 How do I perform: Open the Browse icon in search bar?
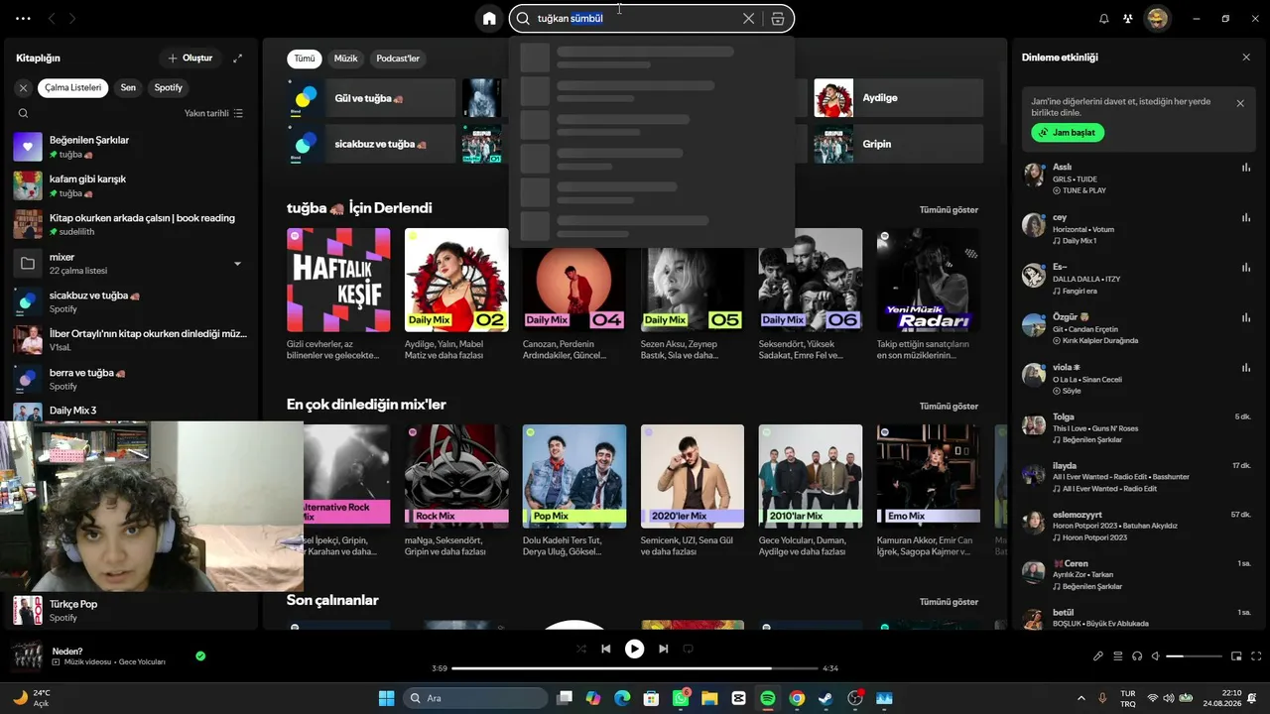(x=778, y=18)
